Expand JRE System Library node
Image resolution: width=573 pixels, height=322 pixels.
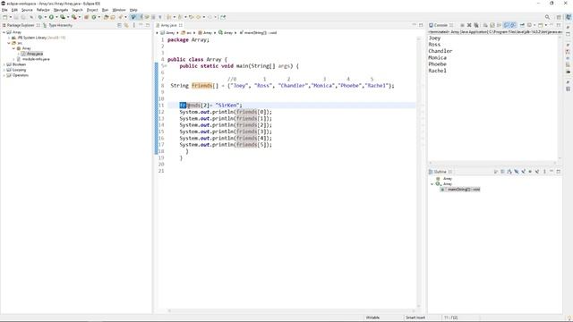pos(9,38)
